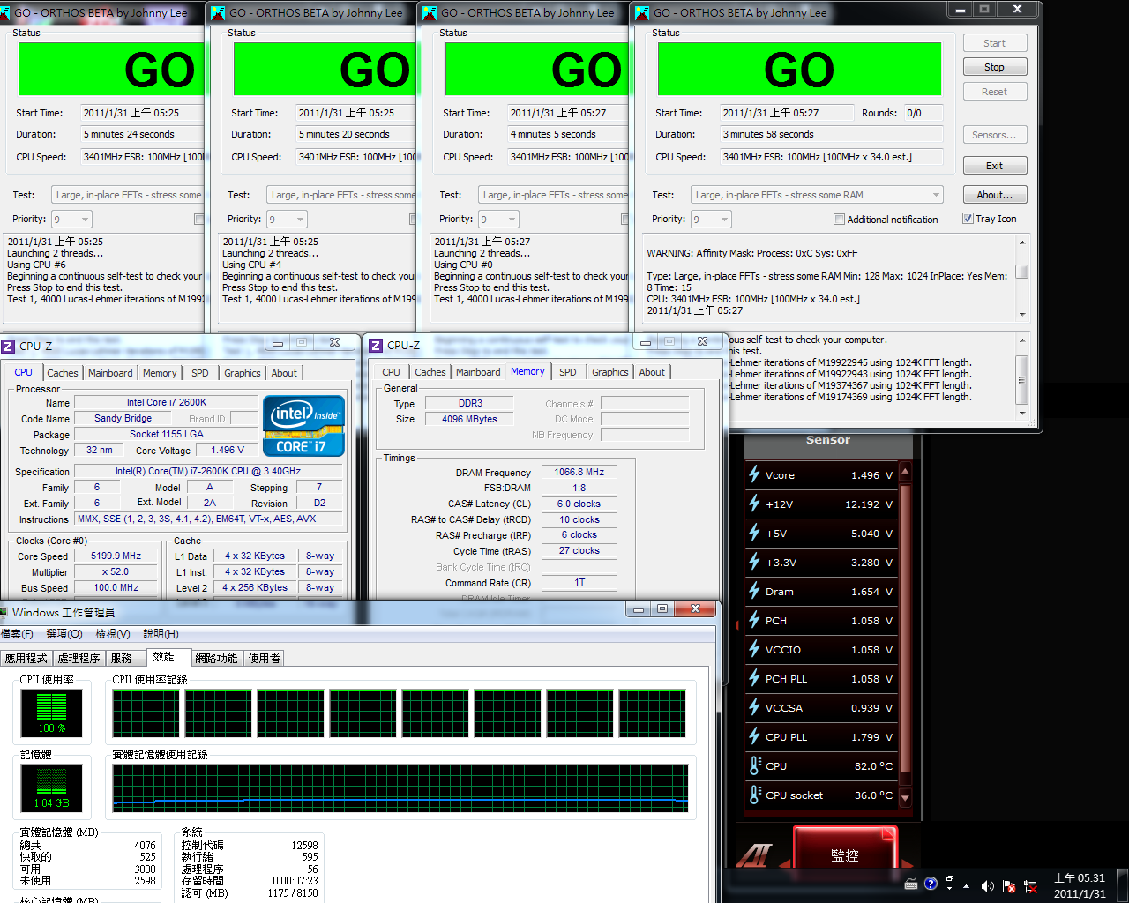The image size is (1129, 903).
Task: Click title icon of ORTHOS window using CPU #6
Action: click(x=6, y=12)
